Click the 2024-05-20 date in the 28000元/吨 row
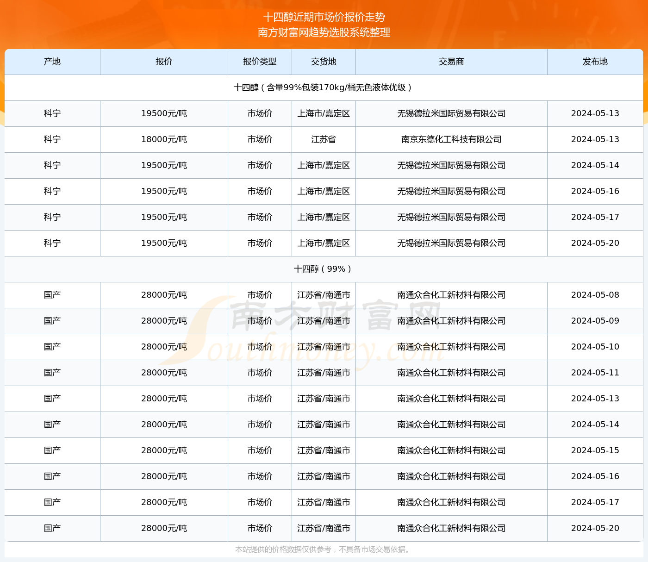This screenshot has height=562, width=648. [595, 528]
